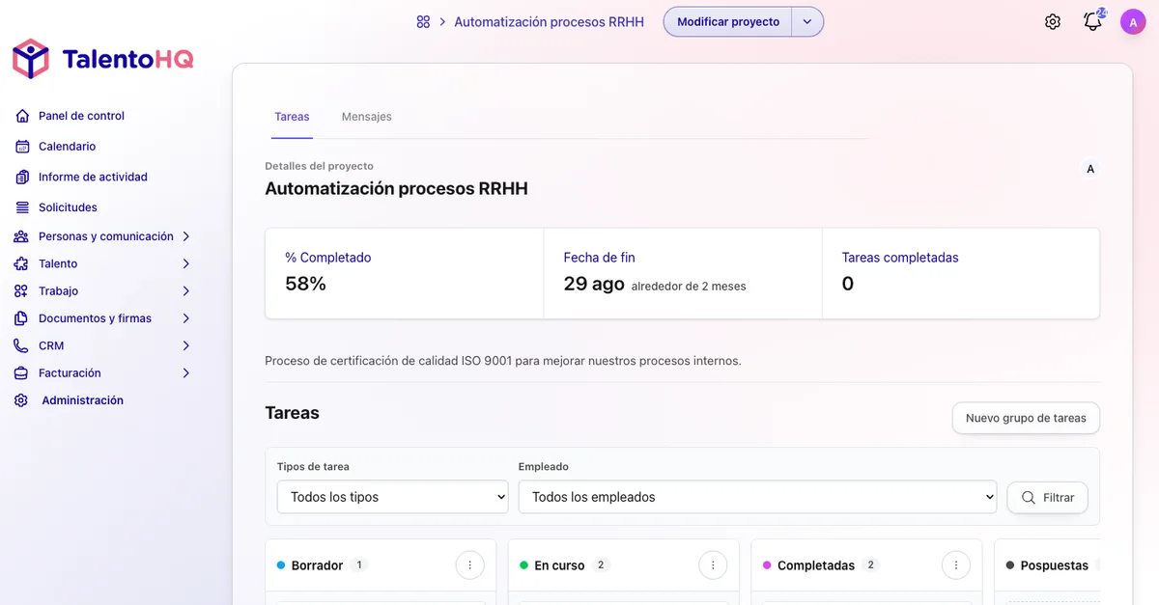Expand Personas y comunicación submenu chevron

186,236
